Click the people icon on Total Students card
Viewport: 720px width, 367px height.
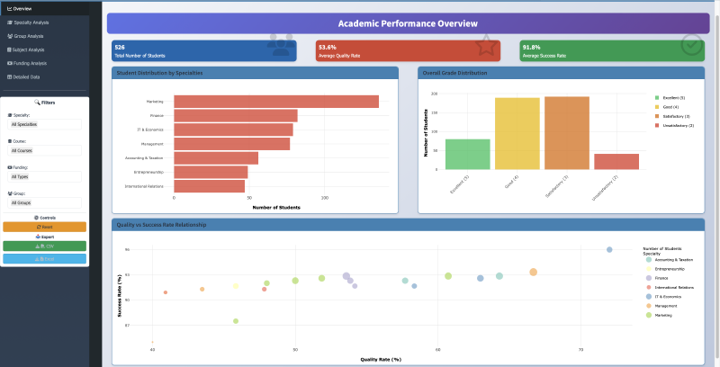281,45
